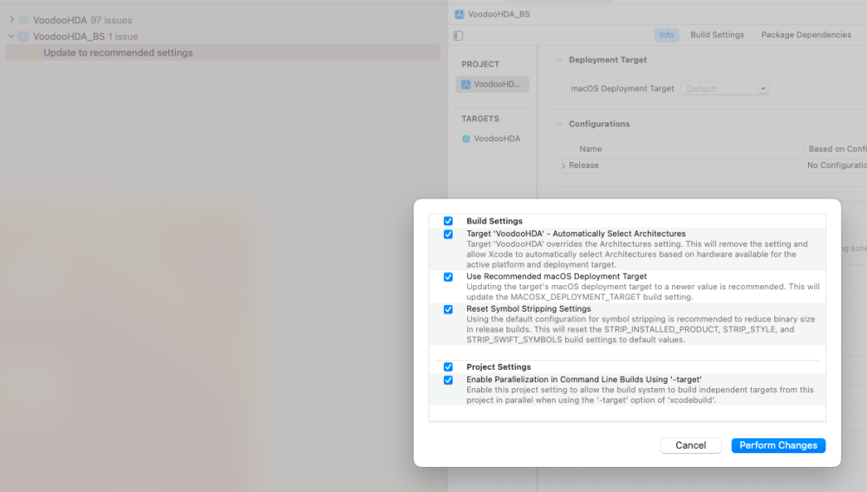
Task: Collapse the Deployment Target section
Action: coord(559,60)
